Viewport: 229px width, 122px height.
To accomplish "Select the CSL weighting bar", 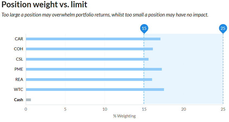I will [x=87, y=59].
